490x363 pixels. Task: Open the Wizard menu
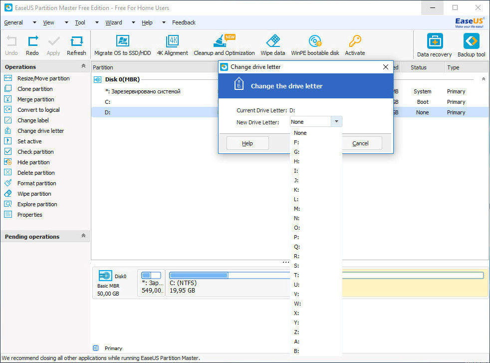click(x=114, y=22)
